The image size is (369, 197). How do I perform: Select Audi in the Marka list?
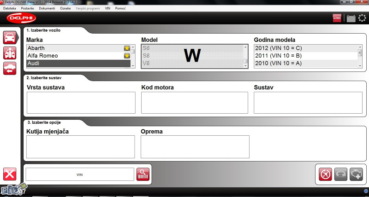coord(78,63)
